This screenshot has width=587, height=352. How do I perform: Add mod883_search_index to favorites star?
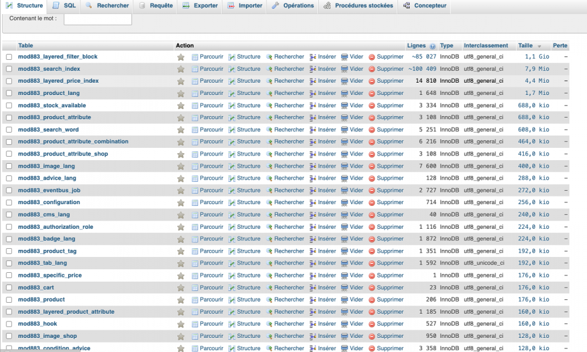pos(181,69)
